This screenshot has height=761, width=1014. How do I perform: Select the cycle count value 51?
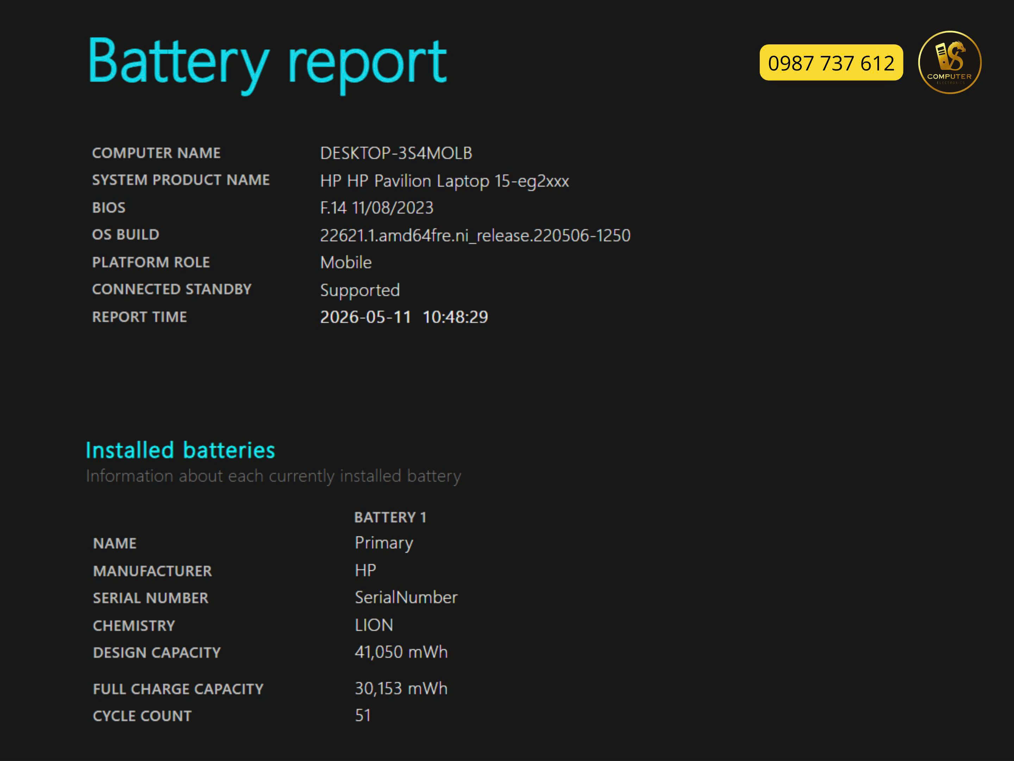pyautogui.click(x=363, y=716)
